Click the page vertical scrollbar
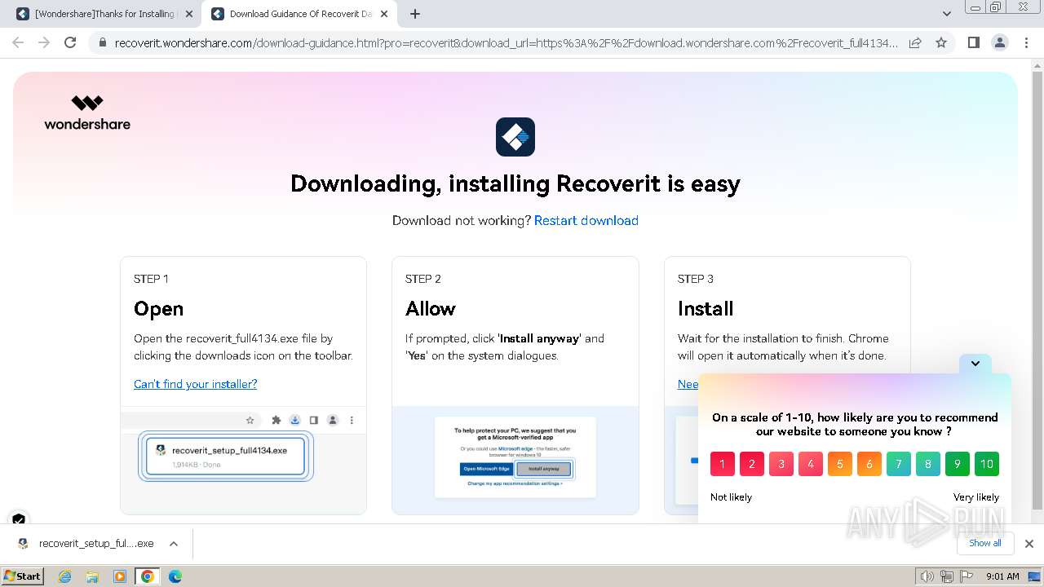This screenshot has width=1044, height=587. point(1037,289)
